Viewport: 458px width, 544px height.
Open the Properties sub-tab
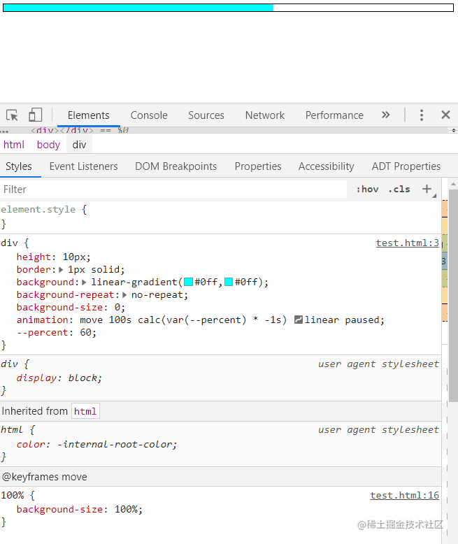(x=258, y=166)
